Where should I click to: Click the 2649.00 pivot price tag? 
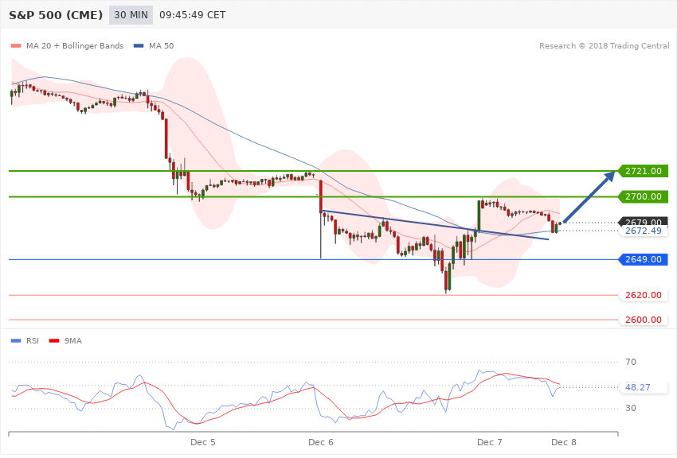(x=644, y=259)
